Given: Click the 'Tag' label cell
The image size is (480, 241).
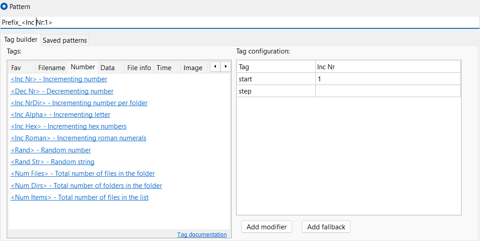Looking at the screenshot, I should pyautogui.click(x=276, y=67).
